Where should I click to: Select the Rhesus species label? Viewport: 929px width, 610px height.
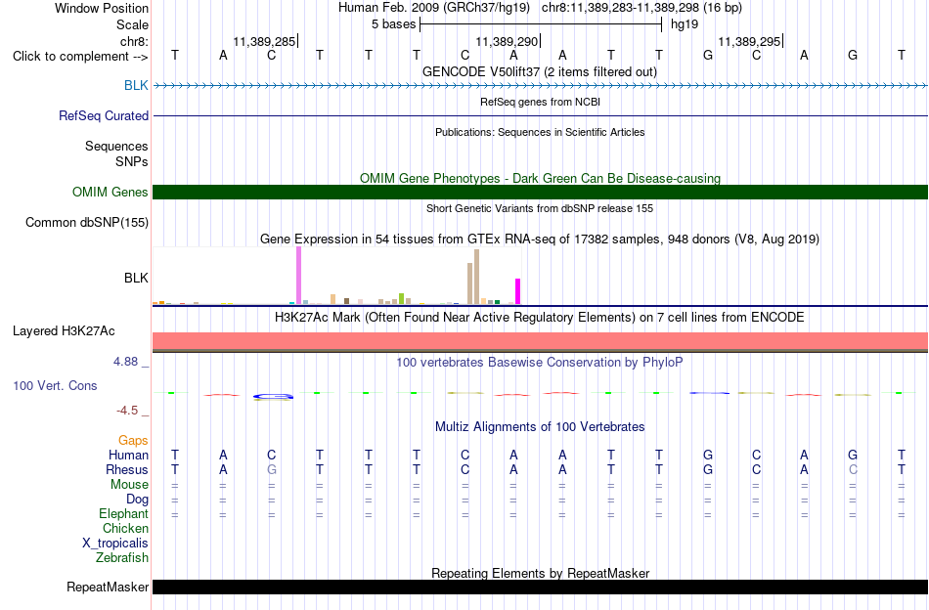(x=127, y=469)
